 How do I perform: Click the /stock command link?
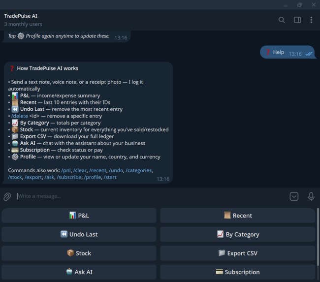pyautogui.click(x=15, y=177)
